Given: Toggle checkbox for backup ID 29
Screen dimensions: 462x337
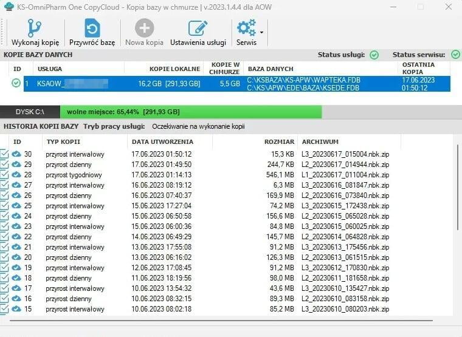Looking at the screenshot, I should pyautogui.click(x=5, y=165).
